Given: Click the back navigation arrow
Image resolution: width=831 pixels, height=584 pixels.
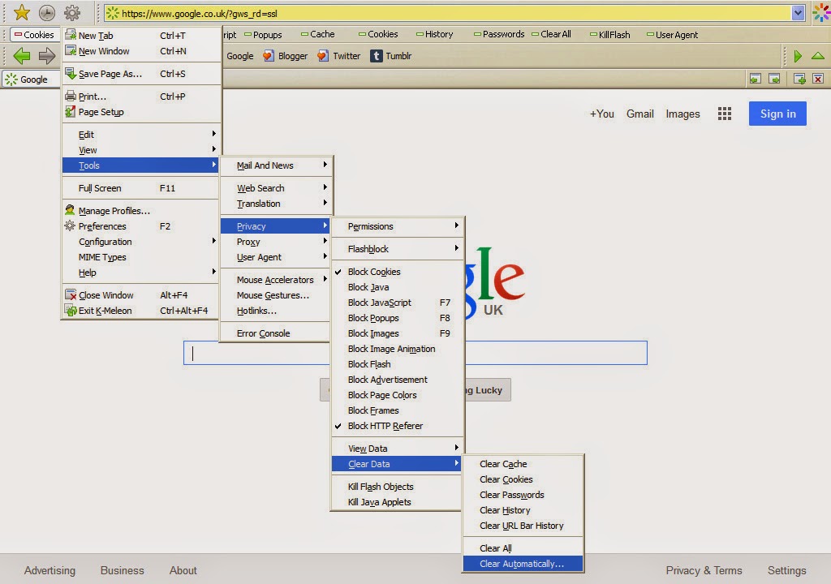Looking at the screenshot, I should pos(22,56).
